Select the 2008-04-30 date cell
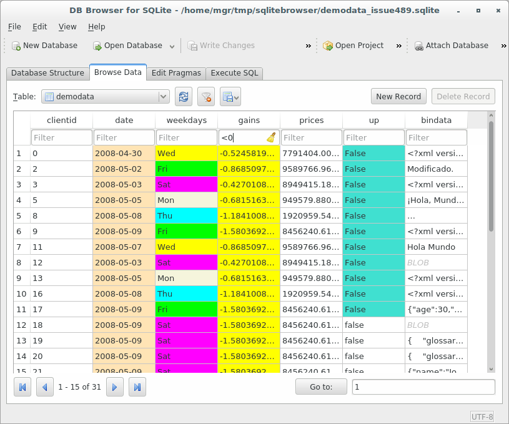Image resolution: width=509 pixels, height=424 pixels. [x=124, y=153]
